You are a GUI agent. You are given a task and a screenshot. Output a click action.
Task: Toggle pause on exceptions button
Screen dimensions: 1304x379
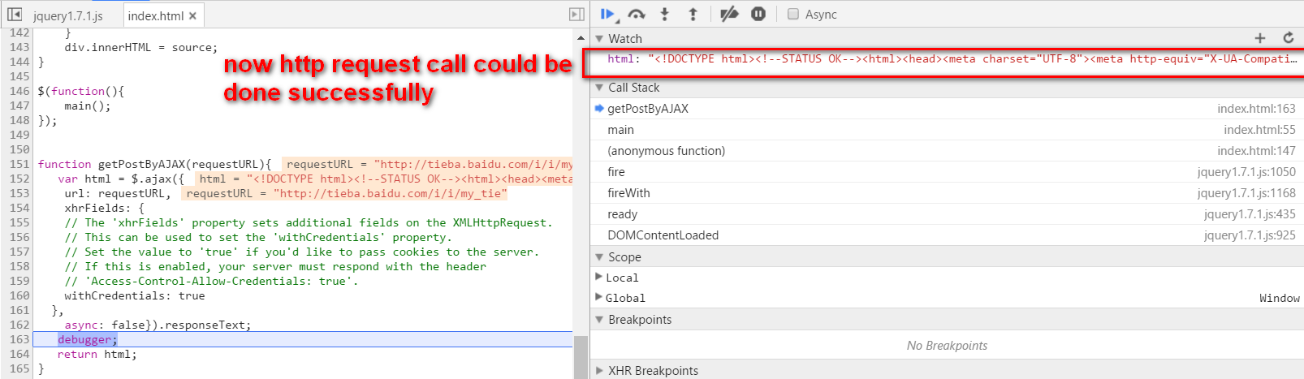point(758,14)
